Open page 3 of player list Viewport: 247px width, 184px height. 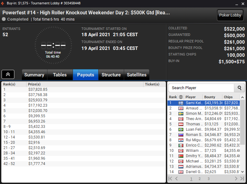click(x=209, y=179)
